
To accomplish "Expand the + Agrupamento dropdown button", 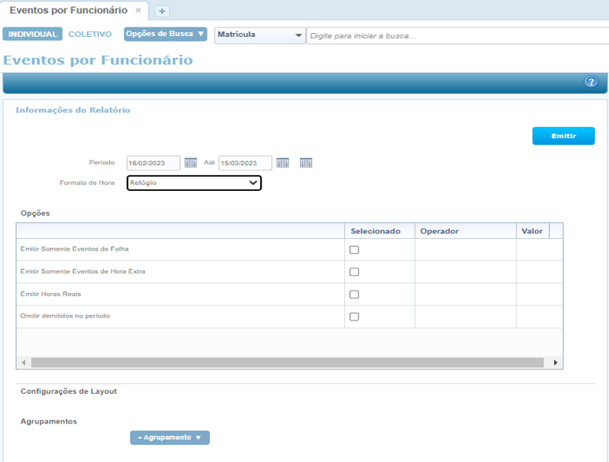I will [x=170, y=438].
